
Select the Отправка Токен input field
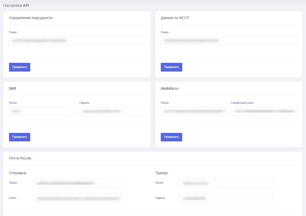coord(79,183)
